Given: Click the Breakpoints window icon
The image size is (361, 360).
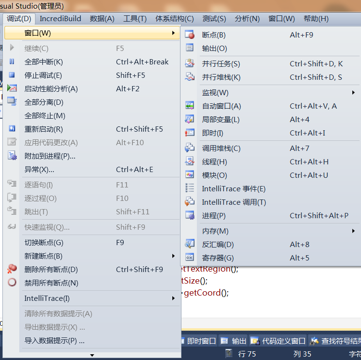Looking at the screenshot, I should point(190,35).
